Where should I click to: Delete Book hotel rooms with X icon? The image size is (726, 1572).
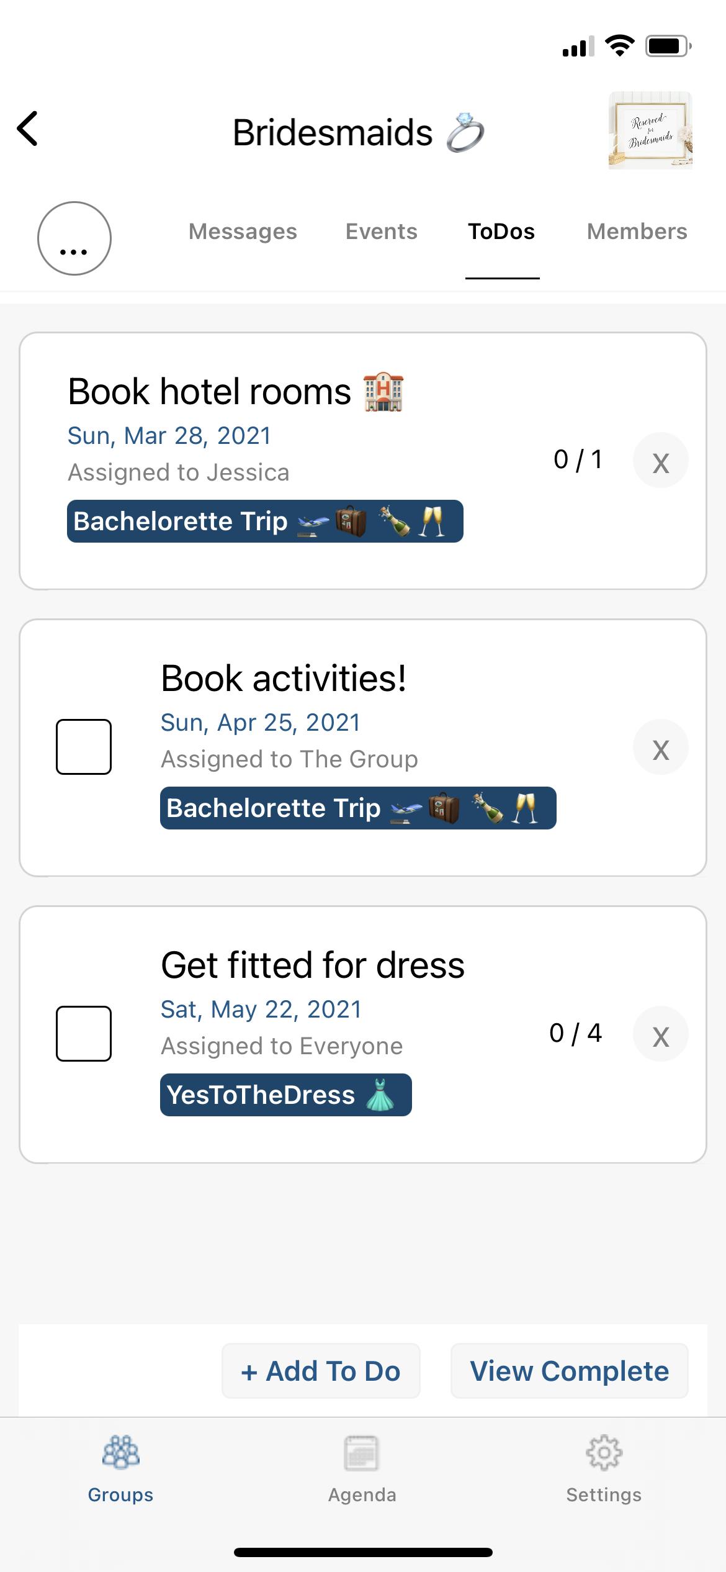click(661, 461)
